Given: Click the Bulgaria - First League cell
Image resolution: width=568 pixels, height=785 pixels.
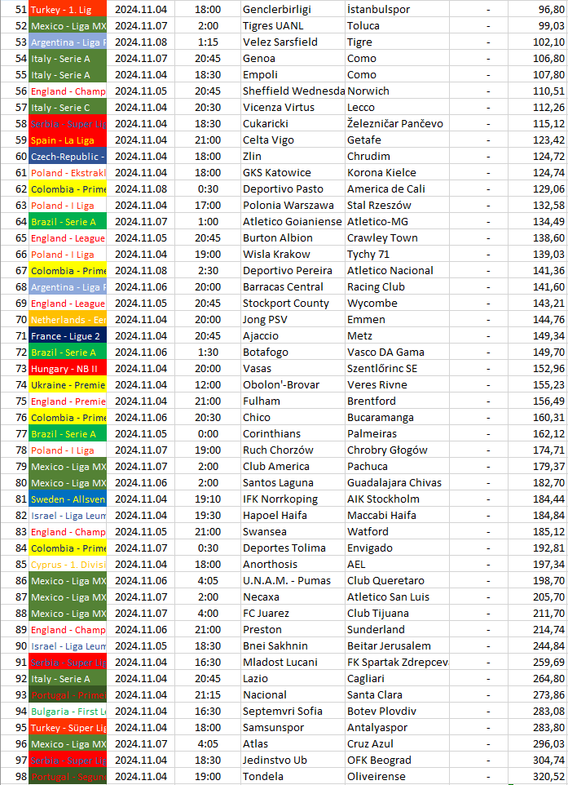Looking at the screenshot, I should 68,712.
